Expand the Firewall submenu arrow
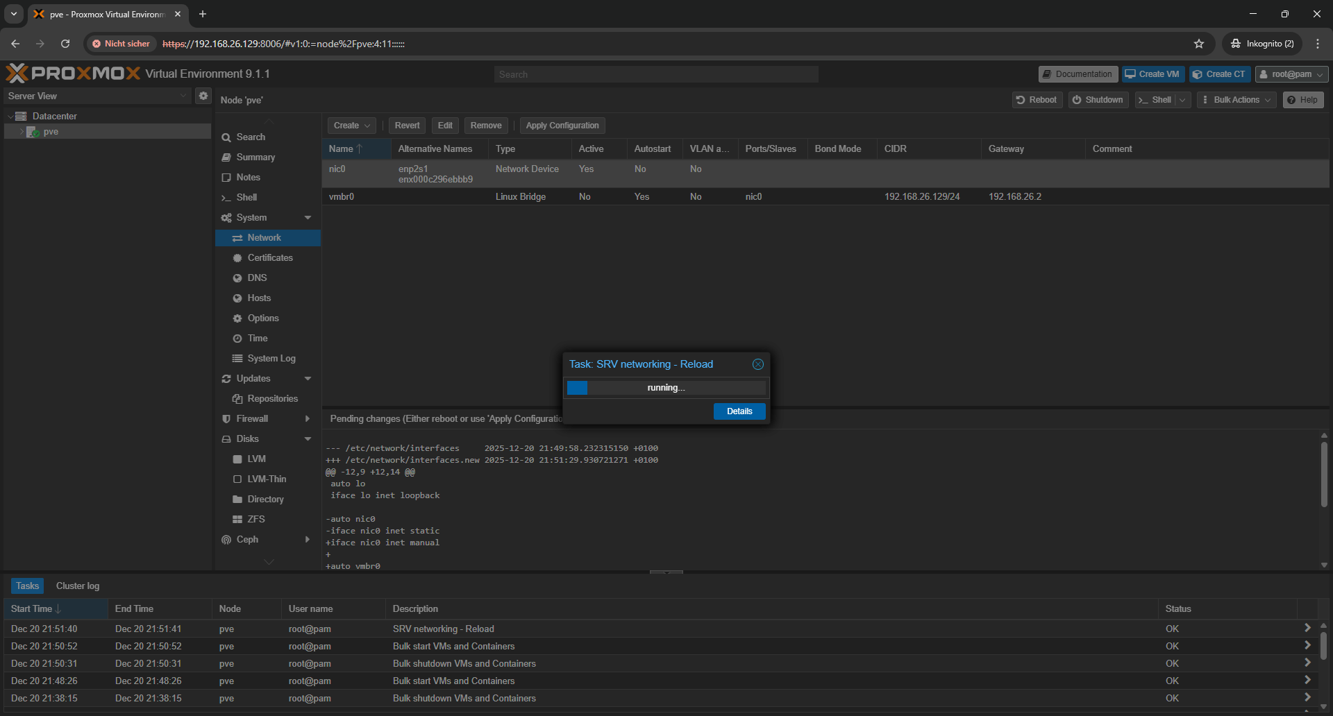The height and width of the screenshot is (716, 1333). [x=308, y=418]
